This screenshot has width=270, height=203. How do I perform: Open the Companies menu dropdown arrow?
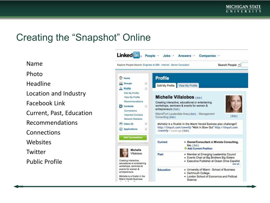click(x=219, y=56)
